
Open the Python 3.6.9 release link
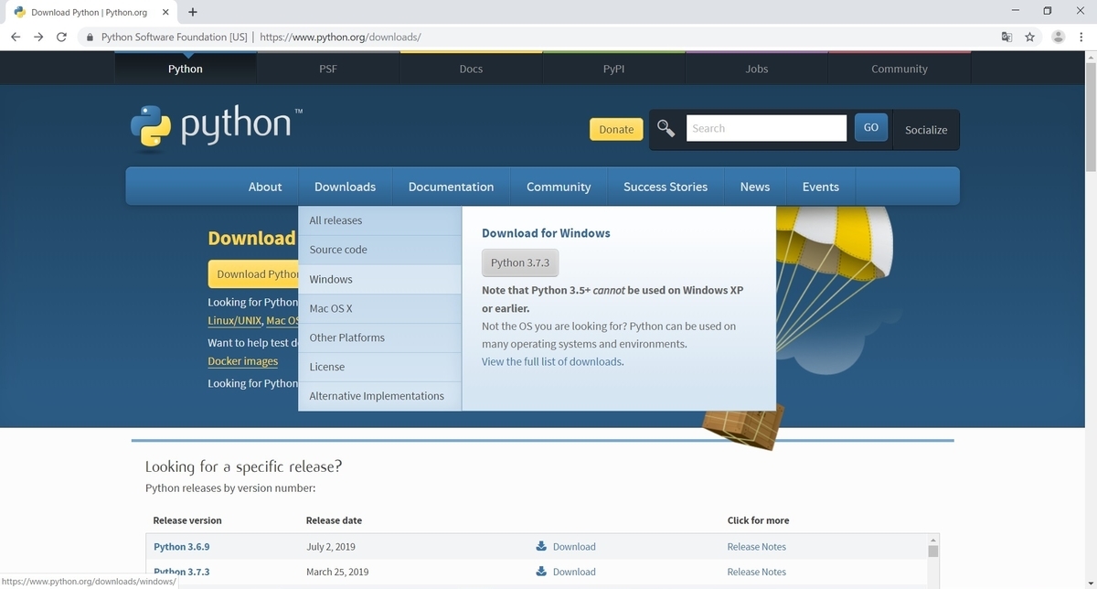(182, 546)
